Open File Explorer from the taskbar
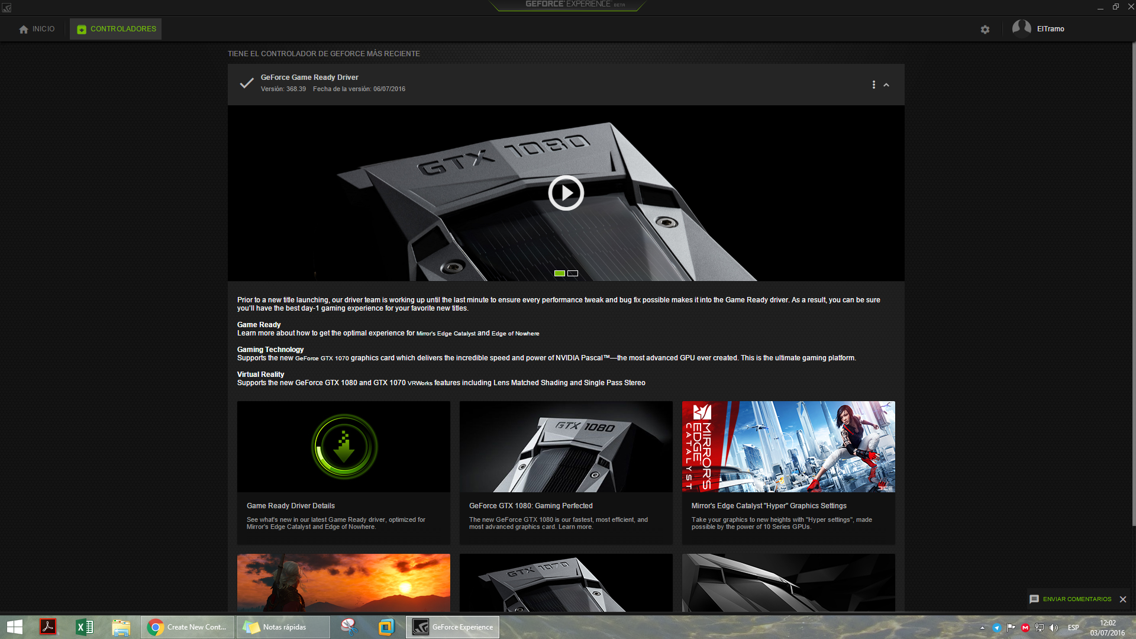The width and height of the screenshot is (1136, 639). click(121, 627)
